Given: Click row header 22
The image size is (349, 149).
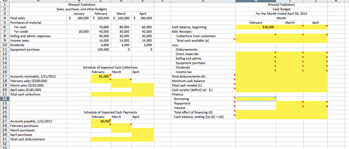Looking at the screenshot, I should tap(4, 99).
